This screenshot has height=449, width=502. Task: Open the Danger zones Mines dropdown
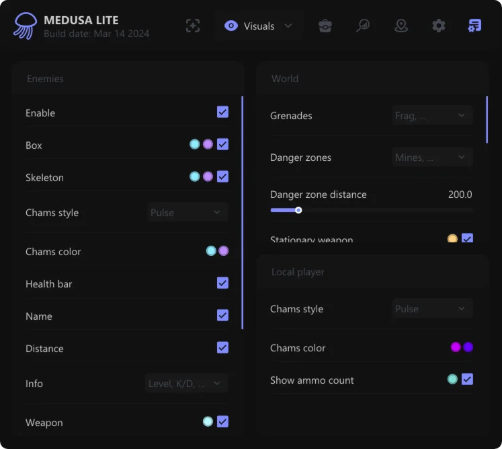point(432,157)
